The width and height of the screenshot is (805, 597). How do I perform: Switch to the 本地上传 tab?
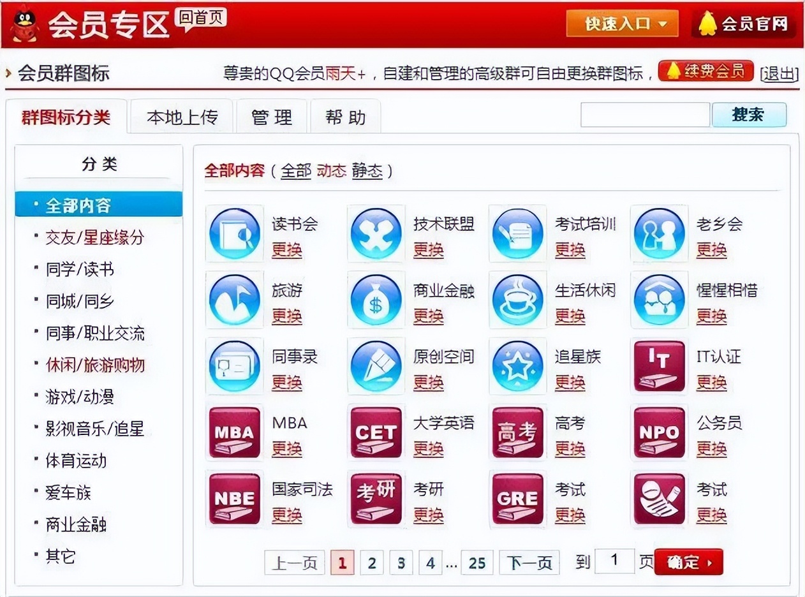(x=182, y=116)
